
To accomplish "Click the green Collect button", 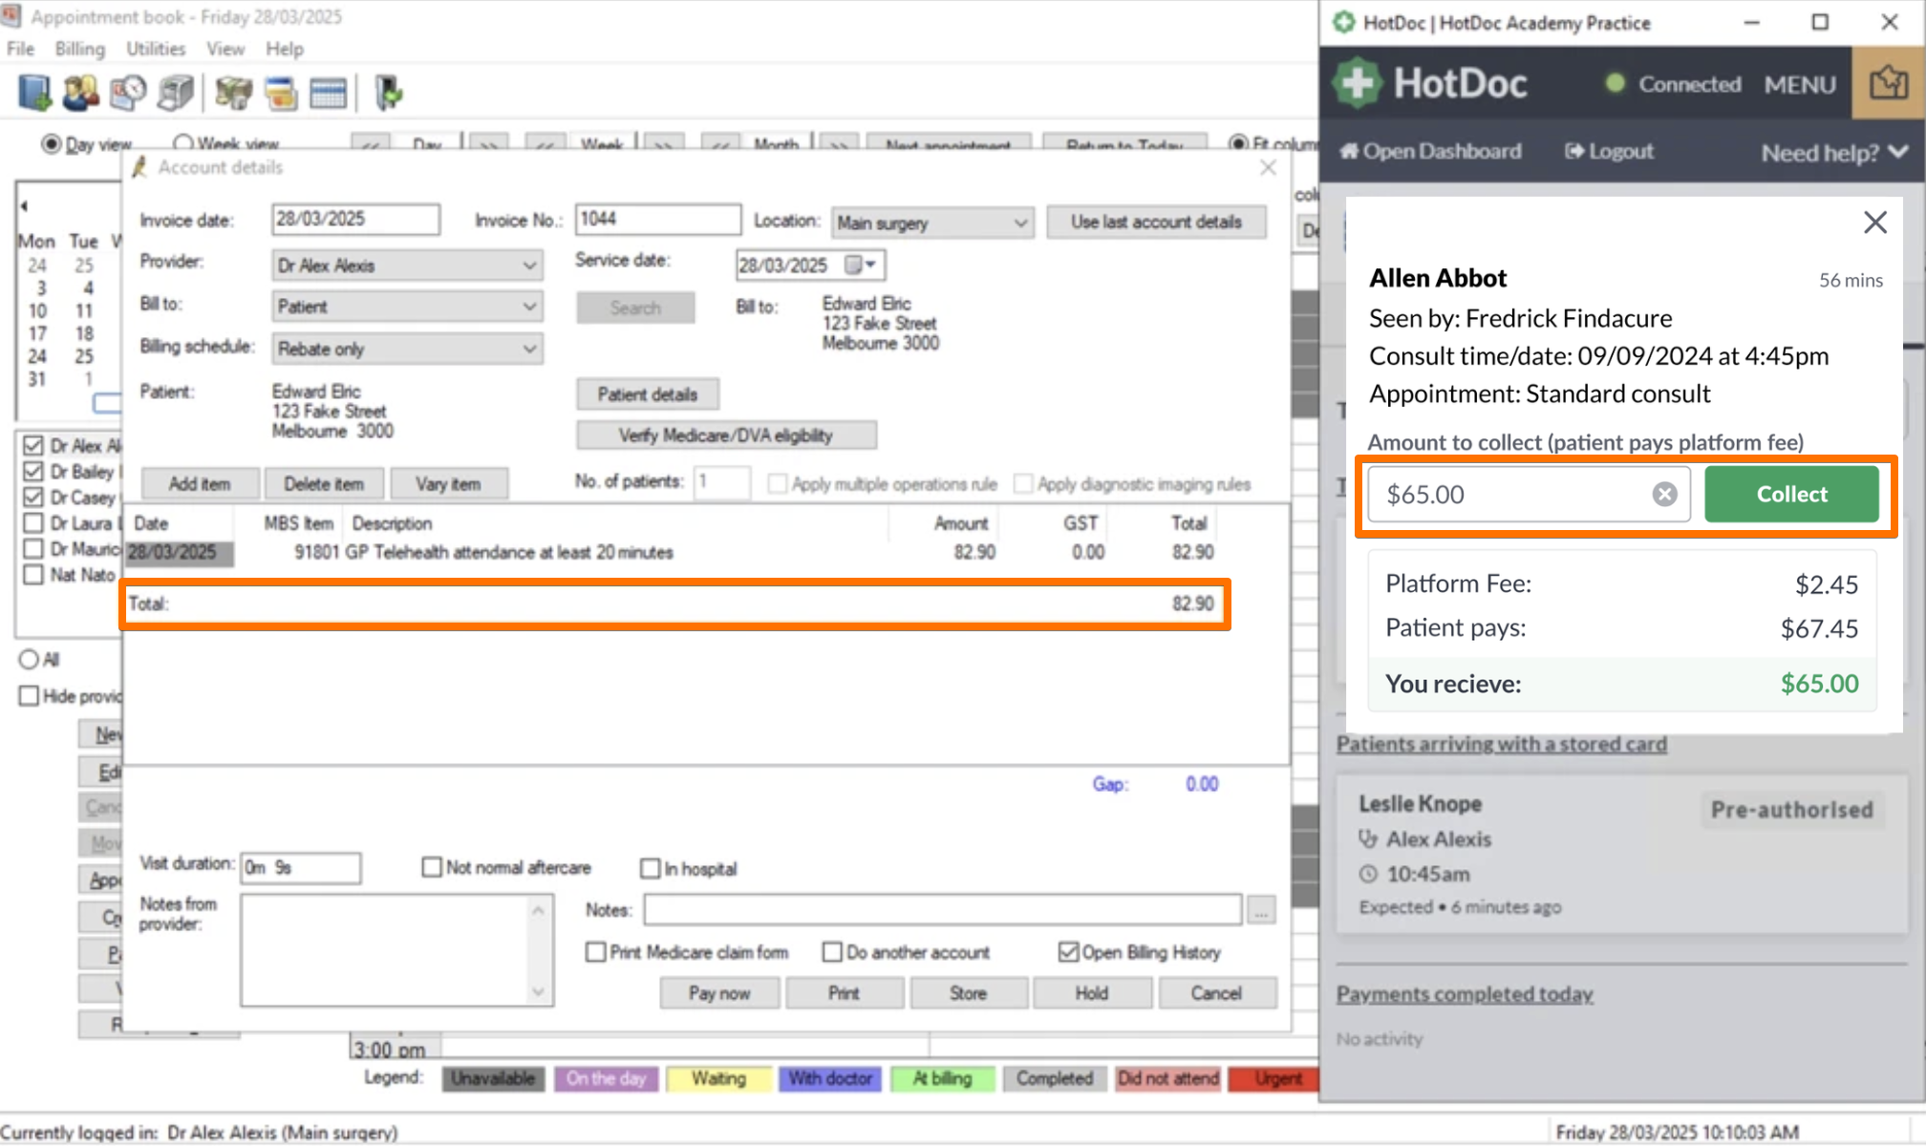I will coord(1791,494).
